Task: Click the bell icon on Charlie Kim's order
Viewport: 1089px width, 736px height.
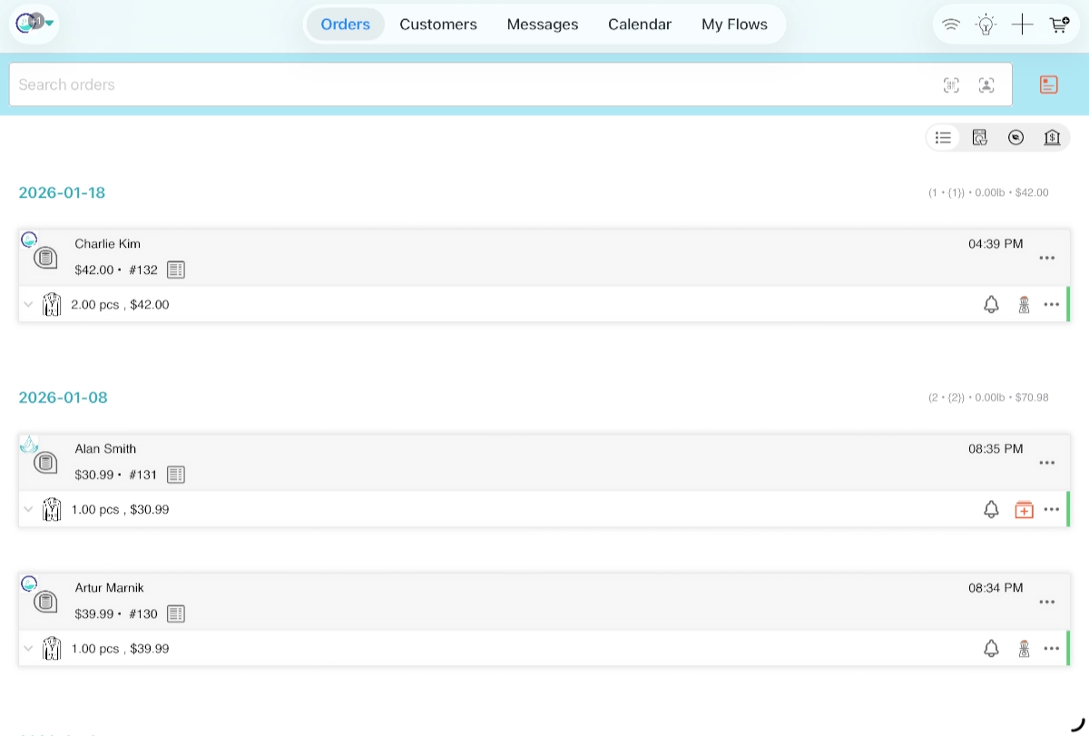Action: (x=991, y=304)
